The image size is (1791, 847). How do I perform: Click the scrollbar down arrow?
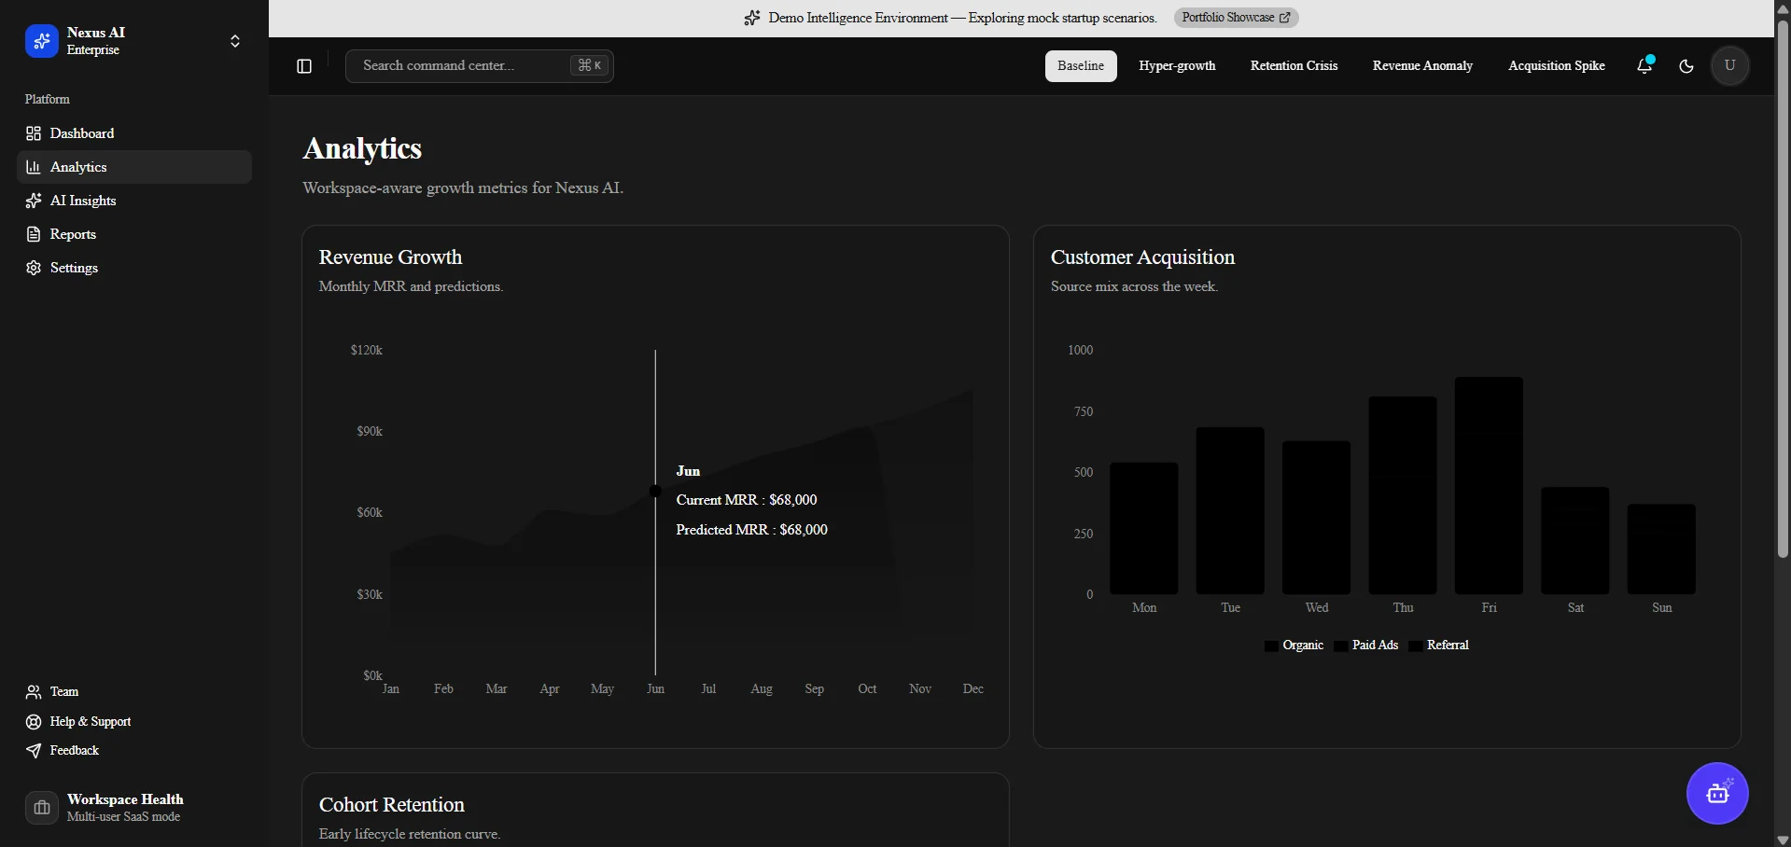[1783, 840]
